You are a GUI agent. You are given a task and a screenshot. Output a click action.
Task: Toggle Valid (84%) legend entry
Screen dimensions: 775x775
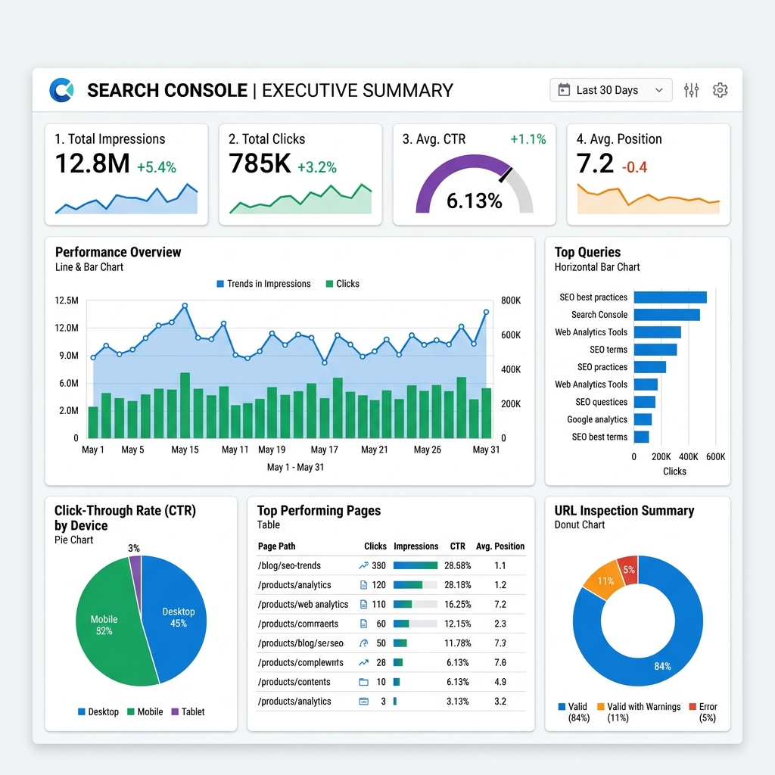574,711
